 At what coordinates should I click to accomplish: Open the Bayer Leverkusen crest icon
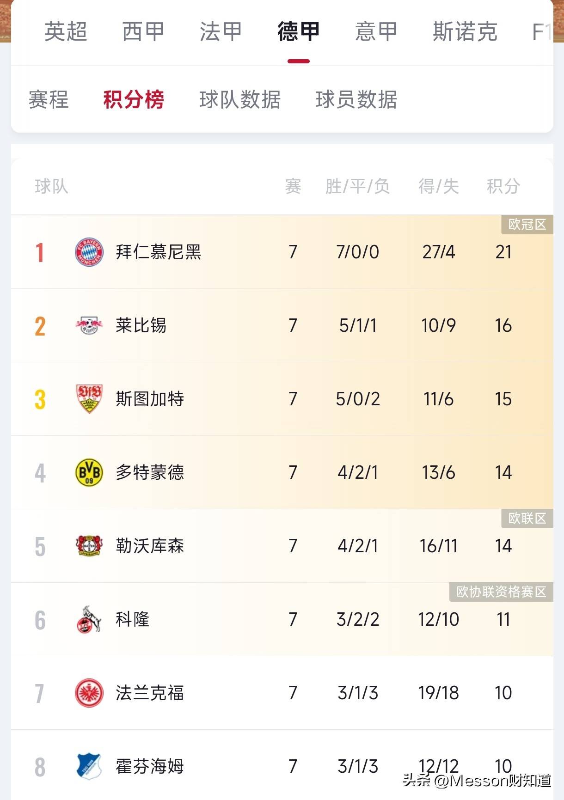89,546
